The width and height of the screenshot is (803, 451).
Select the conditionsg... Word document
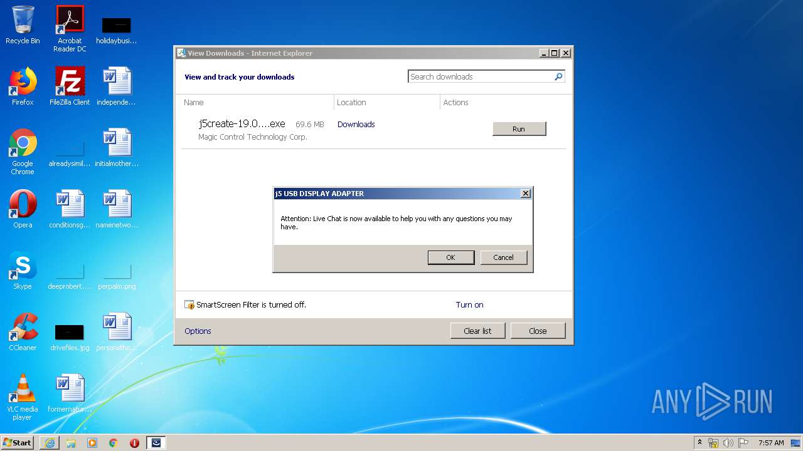tap(70, 209)
